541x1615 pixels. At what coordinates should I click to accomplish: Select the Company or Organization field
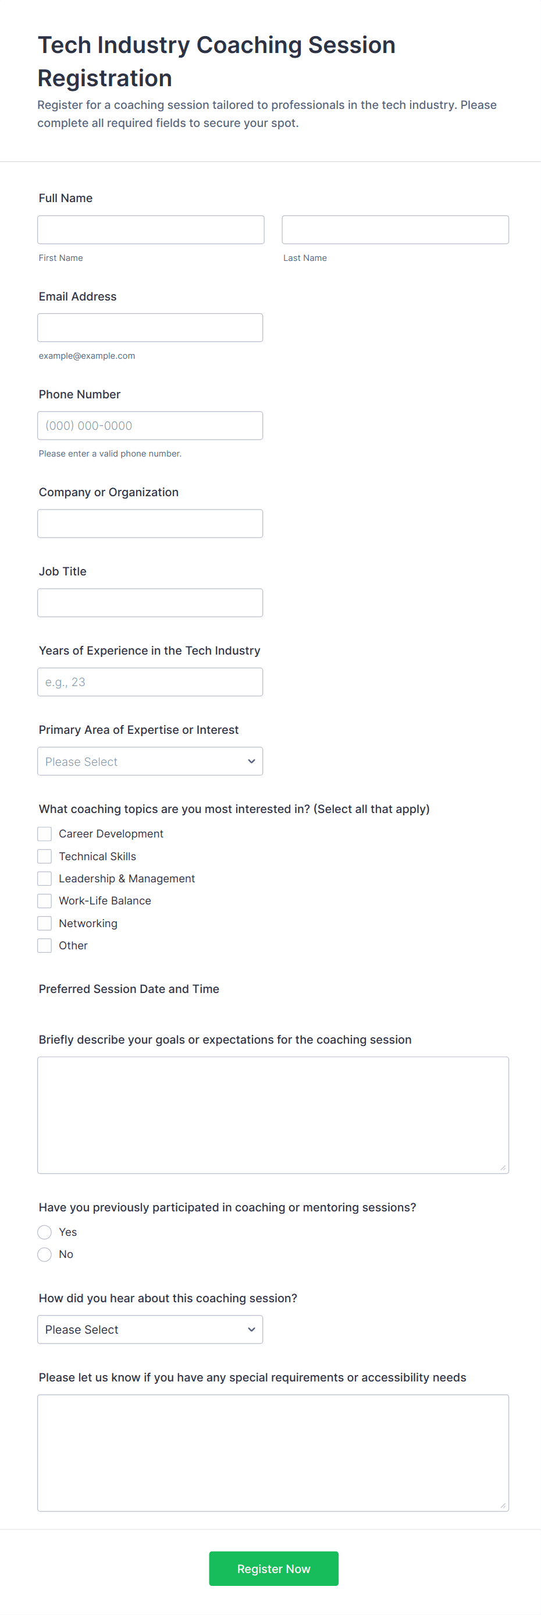pyautogui.click(x=150, y=524)
